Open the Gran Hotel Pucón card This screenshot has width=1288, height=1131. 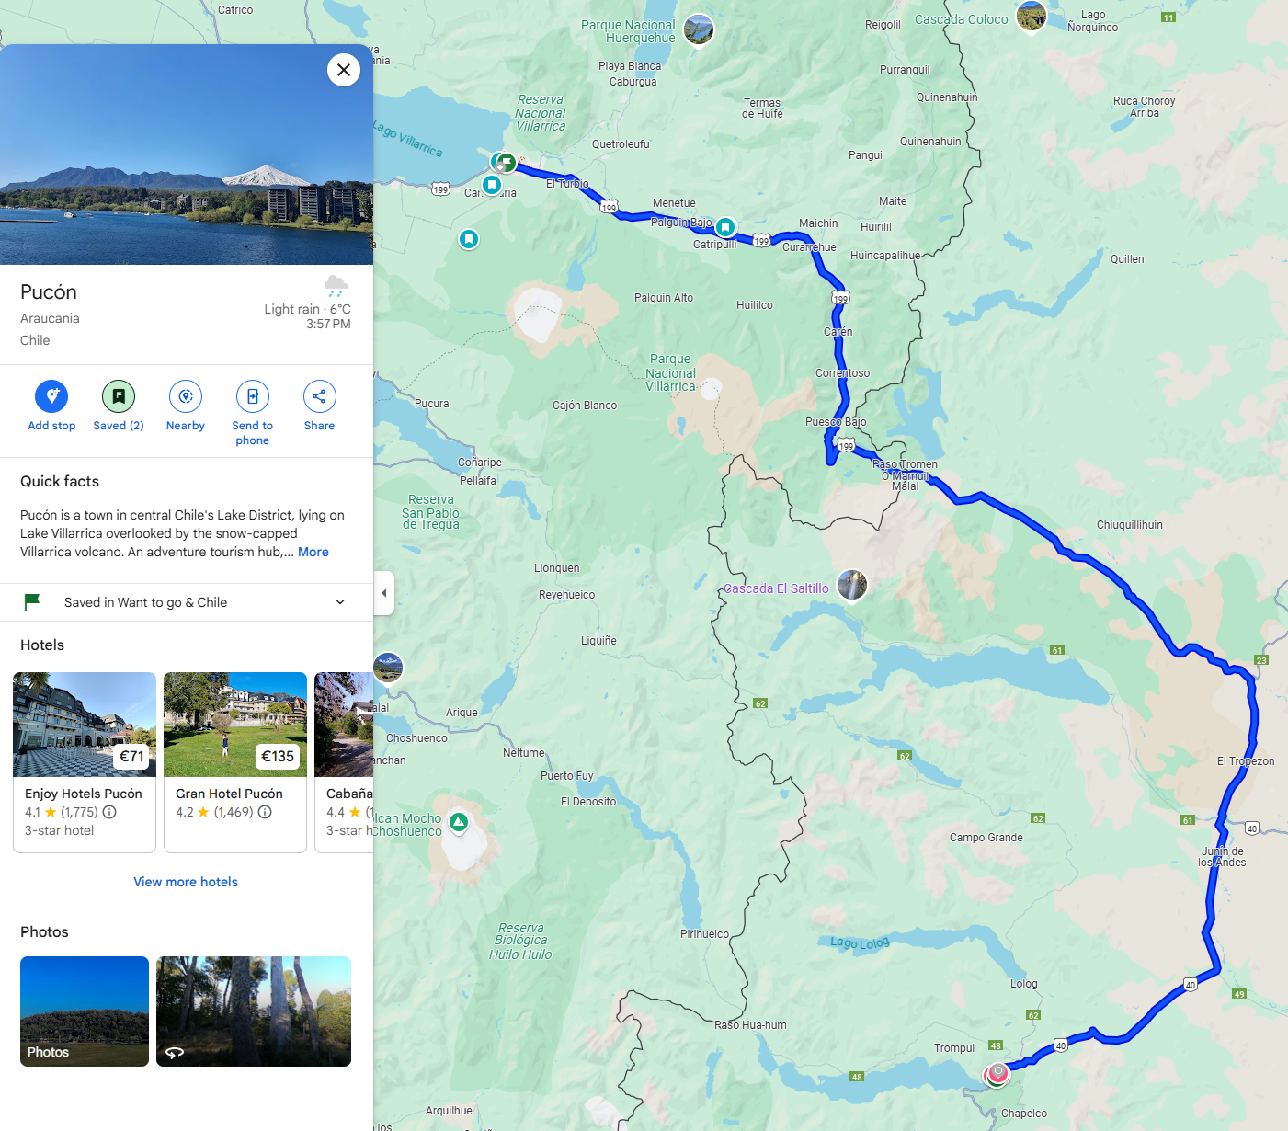tap(235, 762)
